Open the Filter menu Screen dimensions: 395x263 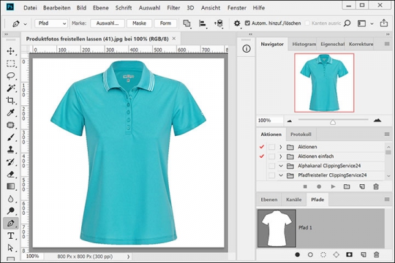(x=173, y=8)
